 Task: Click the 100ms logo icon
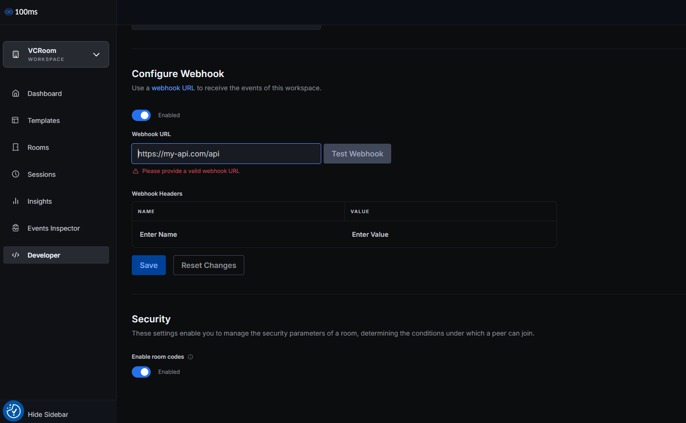[x=9, y=12]
